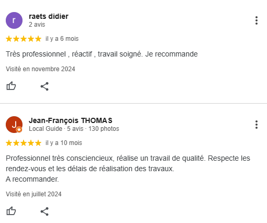The image size is (267, 223).
Task: Open raets didier profile name link
Action: [49, 16]
